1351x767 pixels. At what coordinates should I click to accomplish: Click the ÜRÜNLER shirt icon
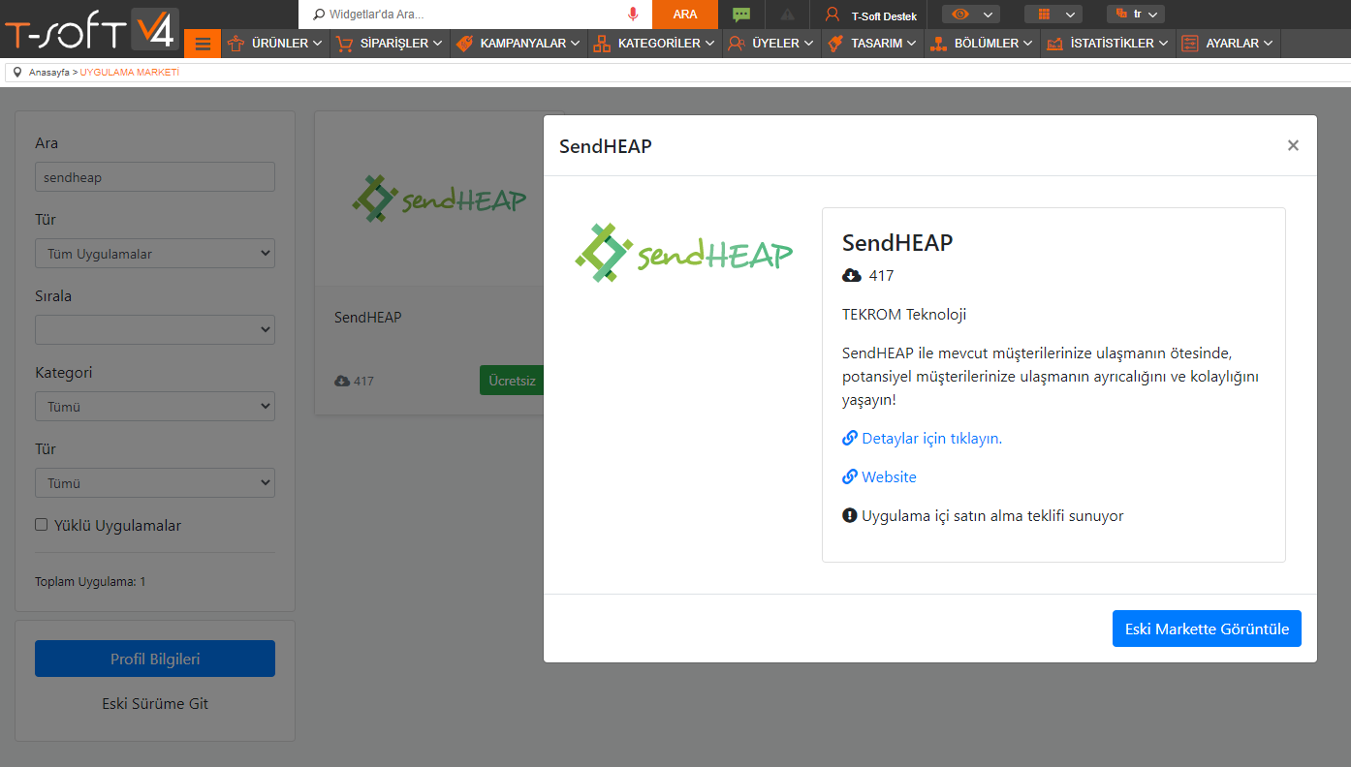[236, 44]
